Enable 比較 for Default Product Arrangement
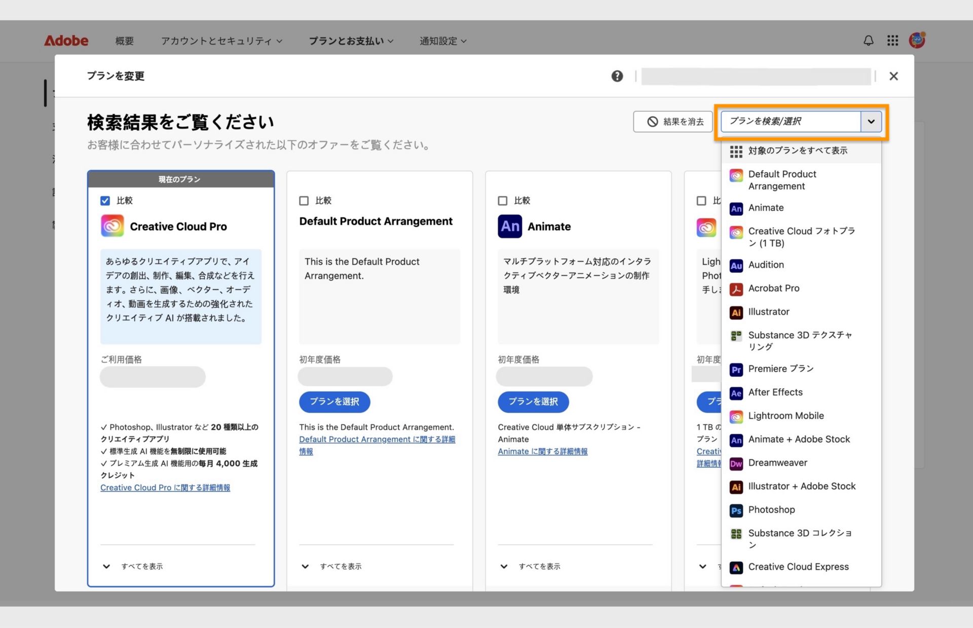Viewport: 973px width, 628px height. click(304, 201)
